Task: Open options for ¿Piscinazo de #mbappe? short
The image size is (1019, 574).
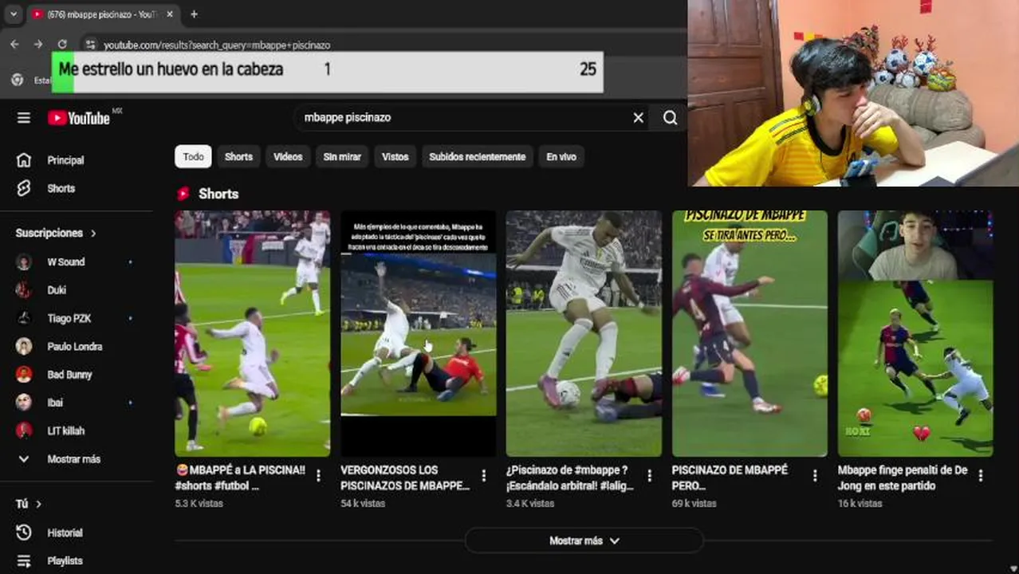Action: [x=649, y=475]
